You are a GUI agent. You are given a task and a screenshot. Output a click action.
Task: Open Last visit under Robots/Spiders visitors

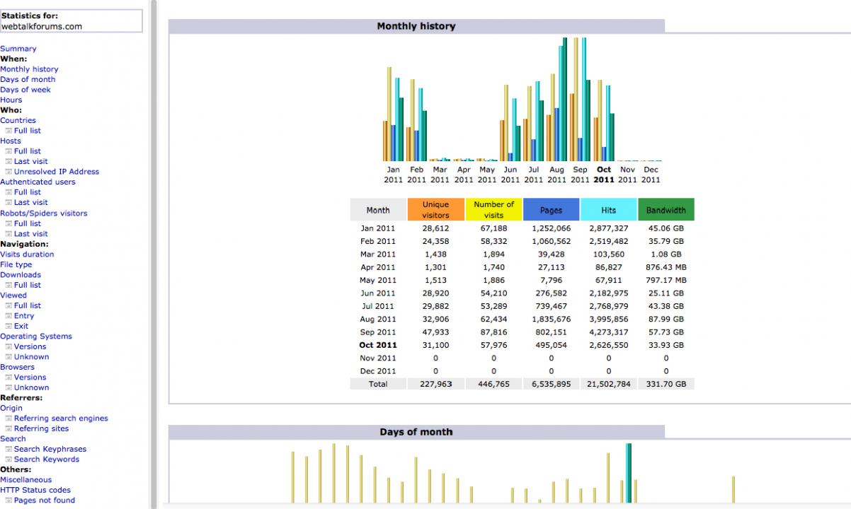point(31,234)
